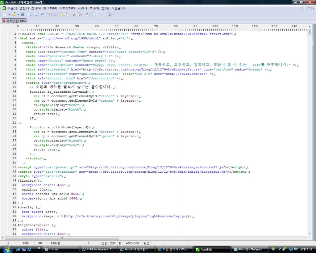Viewport: 316px width, 253px height.
Task: Open the New file dropdown arrow
Action: 9,14
